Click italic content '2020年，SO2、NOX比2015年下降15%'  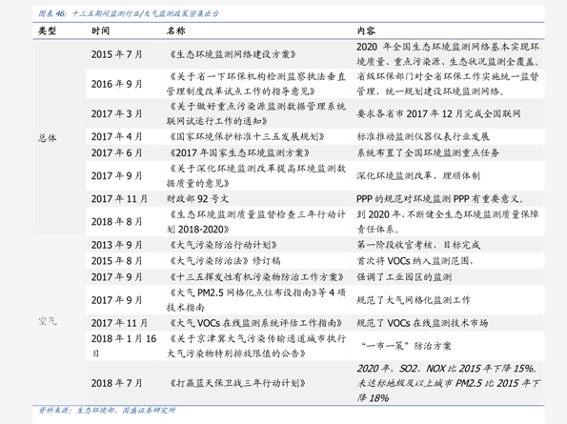[x=447, y=369]
